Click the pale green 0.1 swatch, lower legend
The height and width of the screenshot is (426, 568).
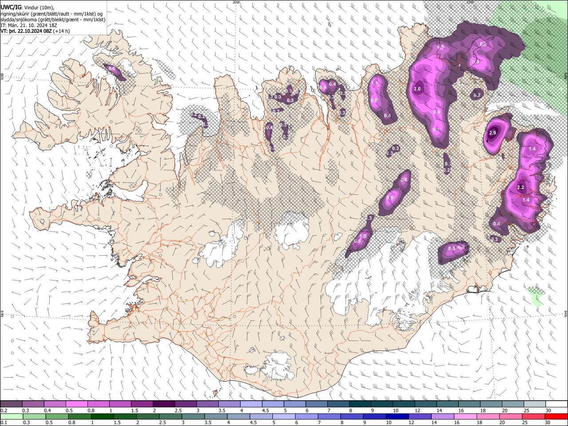coord(11,416)
